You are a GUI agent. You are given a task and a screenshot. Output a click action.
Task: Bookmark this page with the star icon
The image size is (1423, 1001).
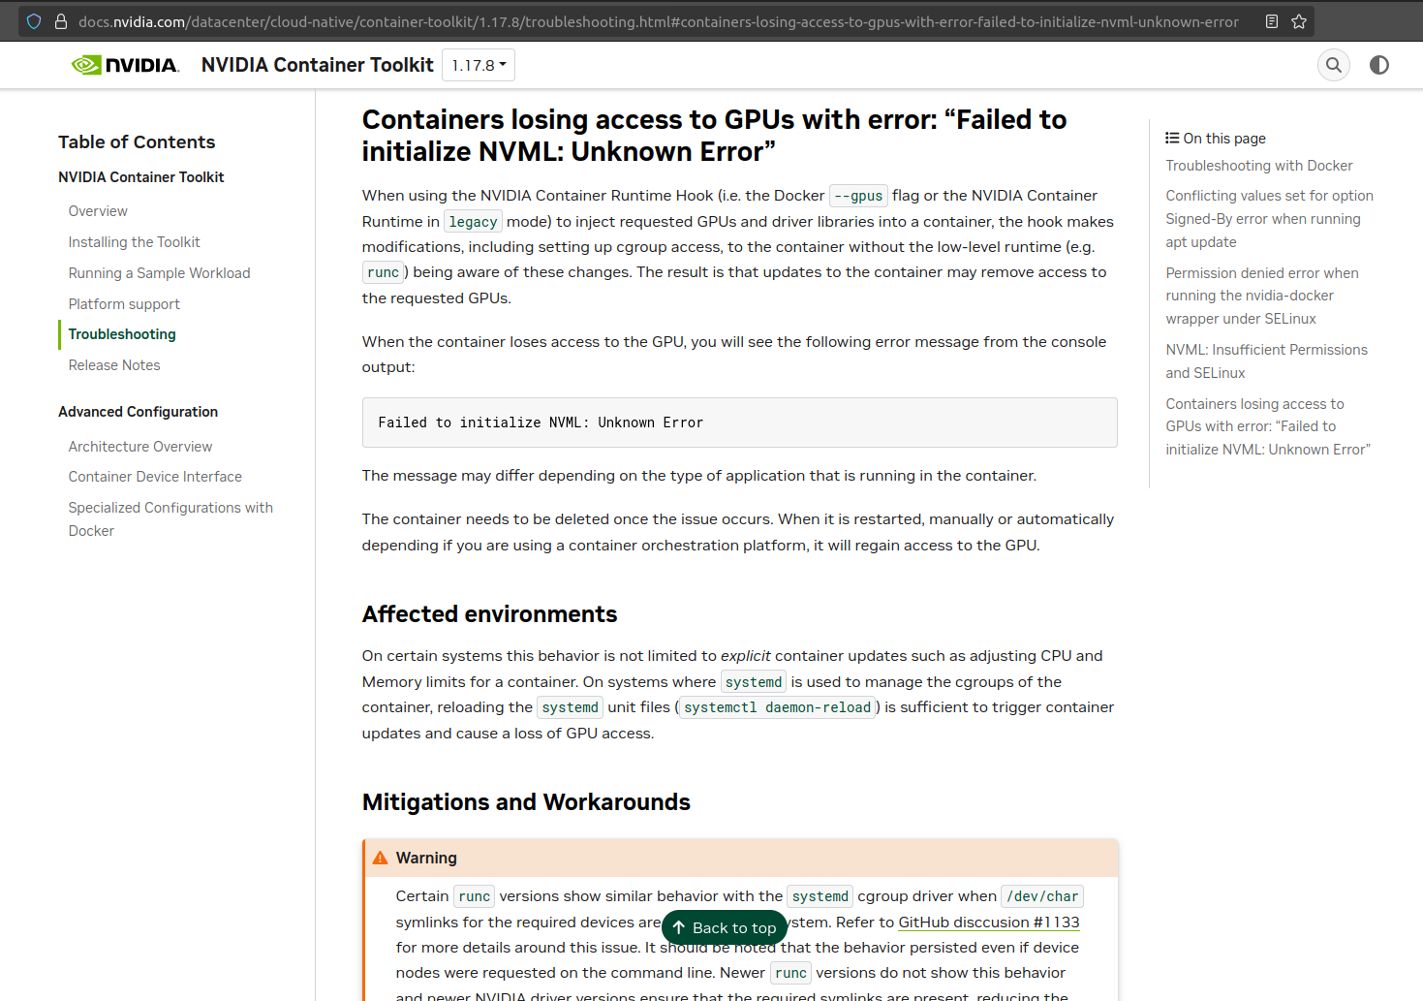click(x=1297, y=20)
